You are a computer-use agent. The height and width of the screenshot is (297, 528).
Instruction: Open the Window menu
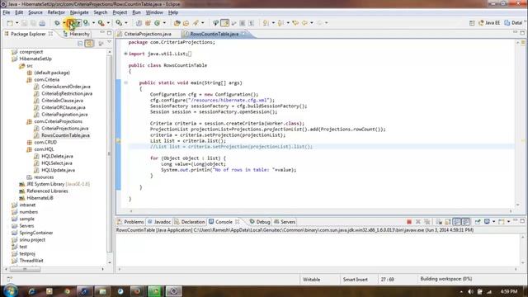point(154,12)
